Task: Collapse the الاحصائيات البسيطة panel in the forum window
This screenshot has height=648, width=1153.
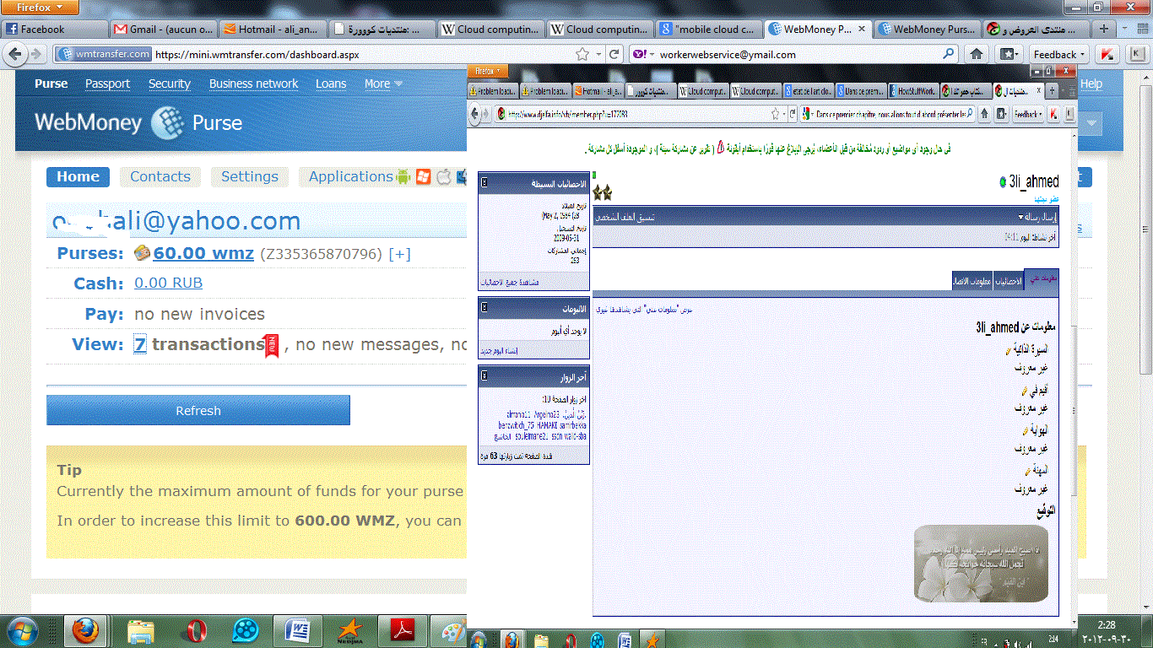Action: (x=484, y=183)
